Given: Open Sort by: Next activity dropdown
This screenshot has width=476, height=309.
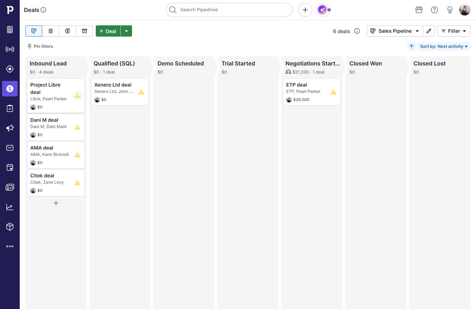Looking at the screenshot, I should click(x=444, y=46).
